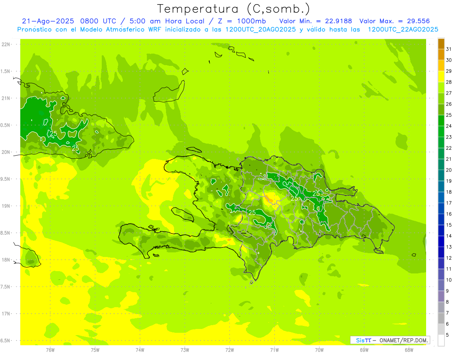The image size is (459, 355).
Task: Click the orange legend band between 30 and 31
Action: point(441,55)
